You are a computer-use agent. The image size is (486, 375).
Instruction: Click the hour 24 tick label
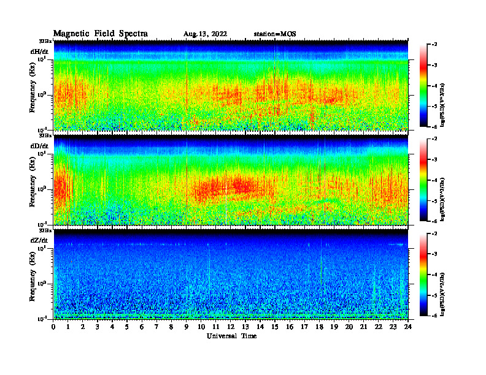click(x=408, y=327)
